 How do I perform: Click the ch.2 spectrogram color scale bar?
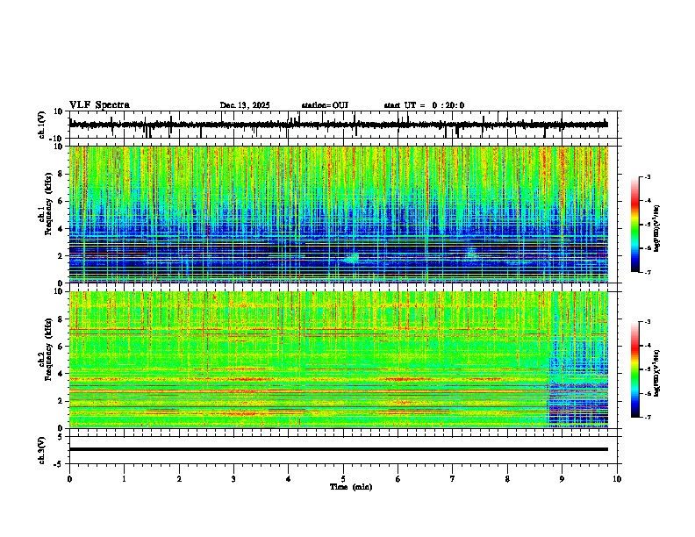[x=635, y=369]
